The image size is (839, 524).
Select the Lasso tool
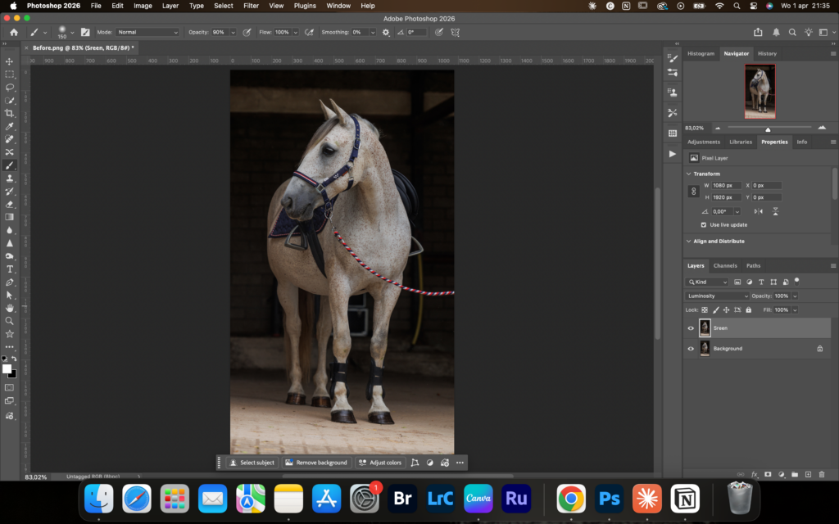pyautogui.click(x=10, y=87)
